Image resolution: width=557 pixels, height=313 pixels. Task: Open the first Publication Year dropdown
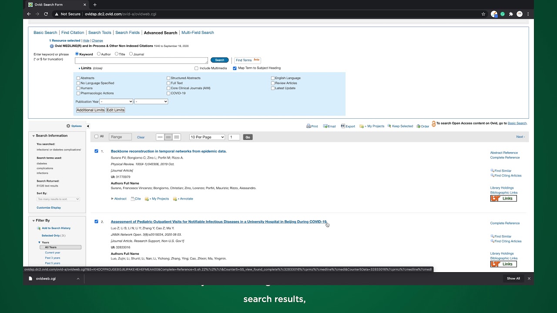click(116, 101)
